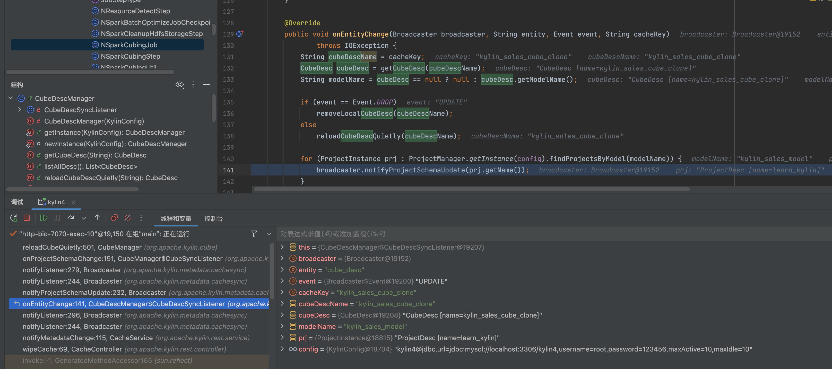Open the thread selector dropdown
This screenshot has width=832, height=369.
pyautogui.click(x=268, y=234)
